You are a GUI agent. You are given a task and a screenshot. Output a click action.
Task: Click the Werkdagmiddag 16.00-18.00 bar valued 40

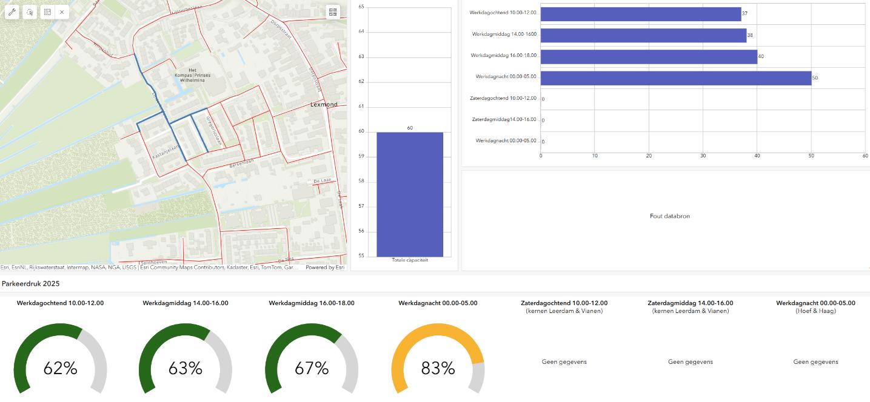coord(649,57)
